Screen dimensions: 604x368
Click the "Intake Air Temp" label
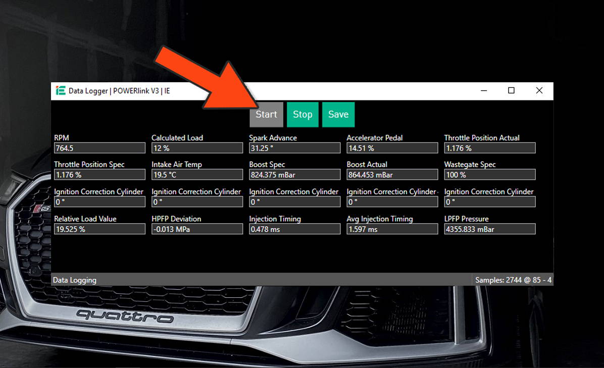pos(177,165)
